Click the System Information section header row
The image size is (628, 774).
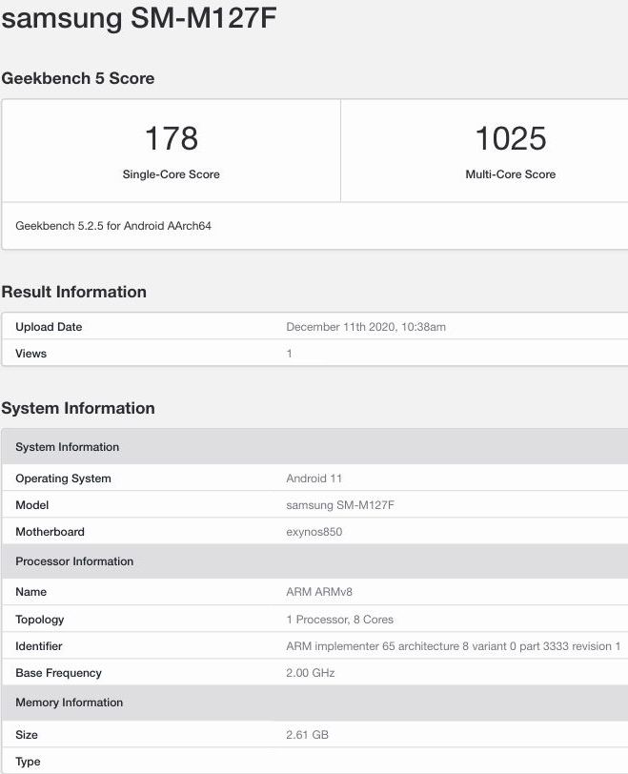[314, 447]
